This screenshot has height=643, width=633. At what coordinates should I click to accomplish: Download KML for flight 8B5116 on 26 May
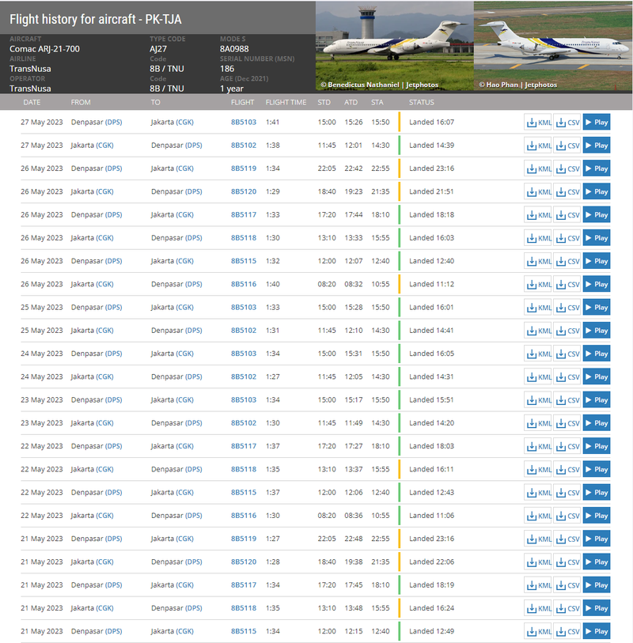coord(538,284)
